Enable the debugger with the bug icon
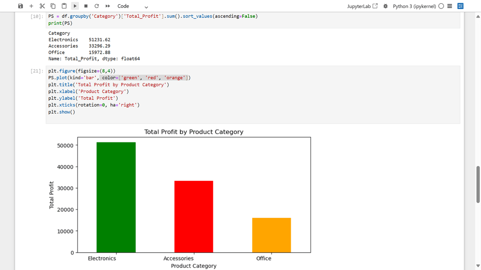 (386, 6)
